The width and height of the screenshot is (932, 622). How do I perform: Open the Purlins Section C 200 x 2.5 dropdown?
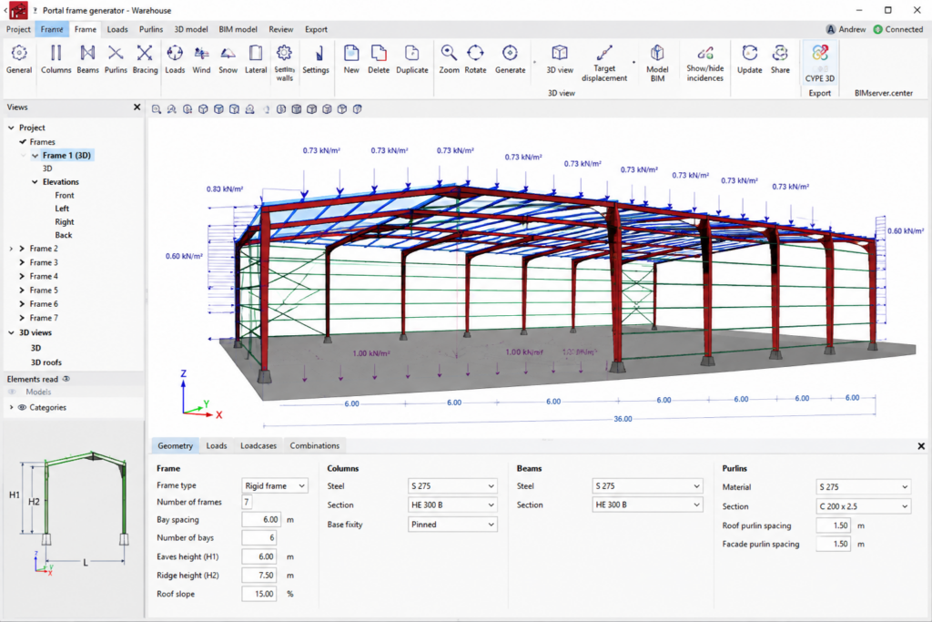863,506
